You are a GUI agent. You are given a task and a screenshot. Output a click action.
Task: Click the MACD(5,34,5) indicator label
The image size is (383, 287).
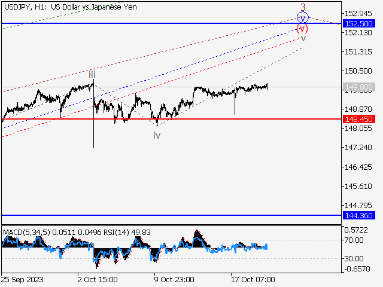(x=26, y=232)
